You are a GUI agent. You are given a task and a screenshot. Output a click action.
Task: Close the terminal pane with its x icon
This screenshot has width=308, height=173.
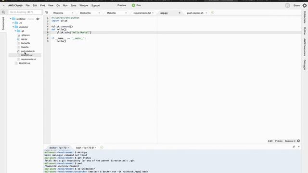[299, 147]
